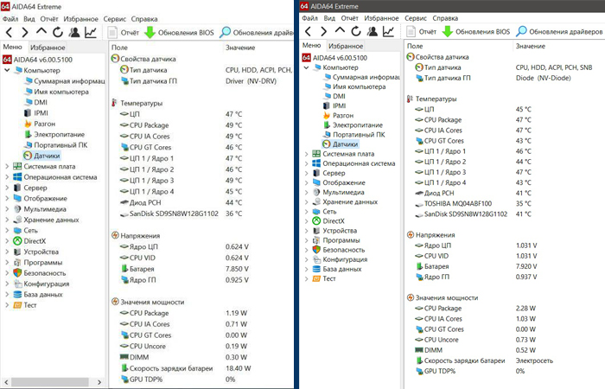The width and height of the screenshot is (605, 389).
Task: Switch to Меню tab in right window
Action: [x=312, y=46]
